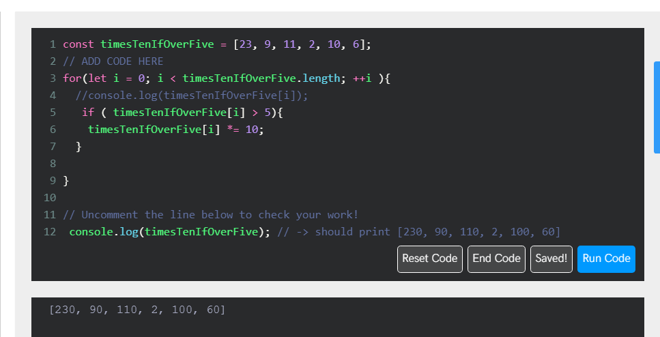Click the for loop statement on line 3

(227, 78)
